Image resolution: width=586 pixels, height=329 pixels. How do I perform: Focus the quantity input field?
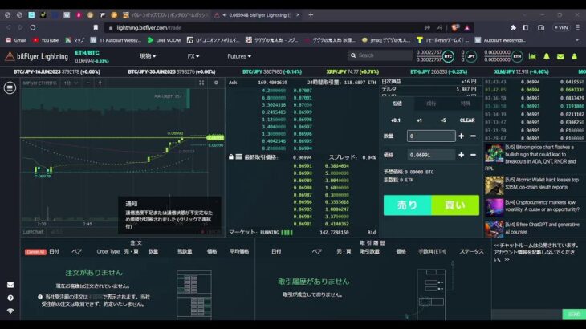[x=431, y=136]
